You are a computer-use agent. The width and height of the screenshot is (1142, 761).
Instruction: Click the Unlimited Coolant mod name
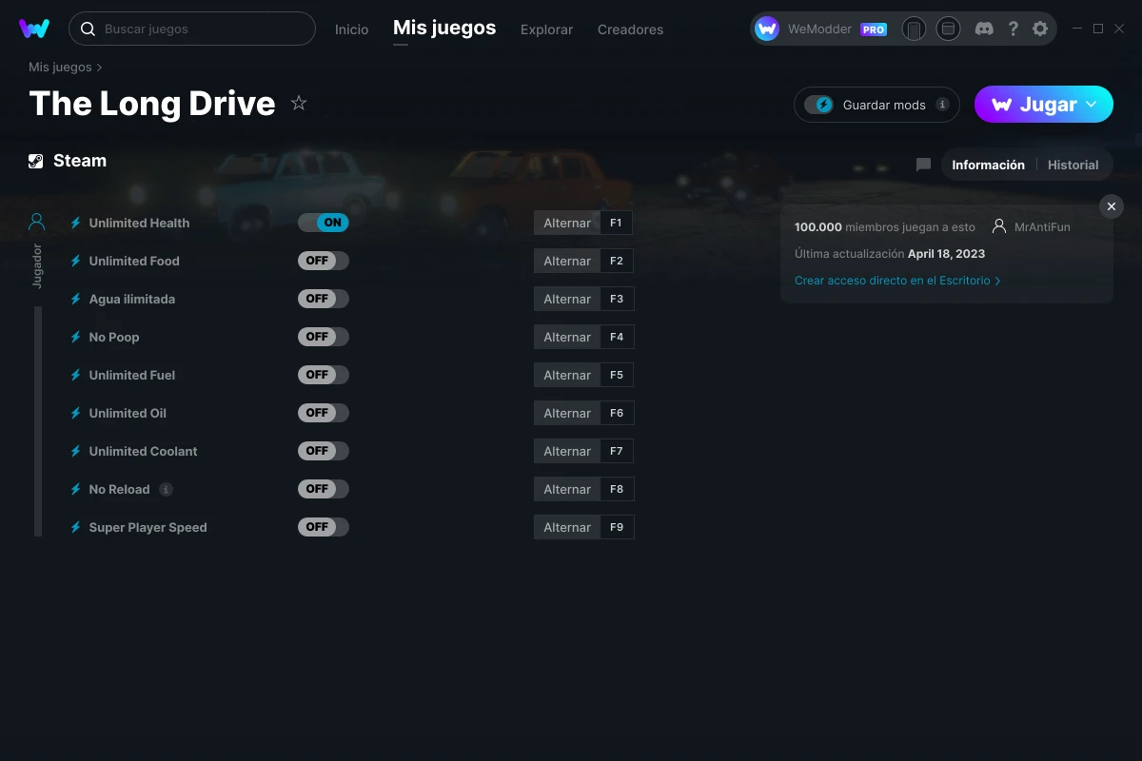click(143, 451)
